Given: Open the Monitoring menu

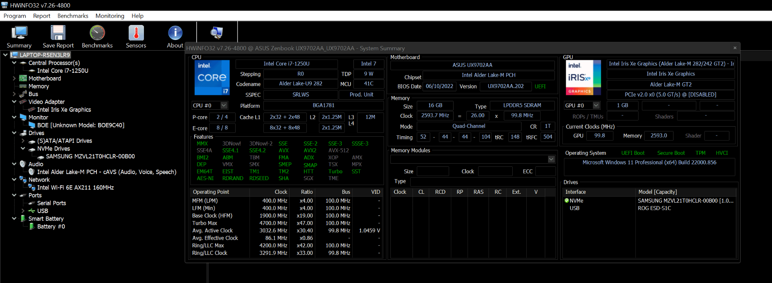Looking at the screenshot, I should pos(110,16).
